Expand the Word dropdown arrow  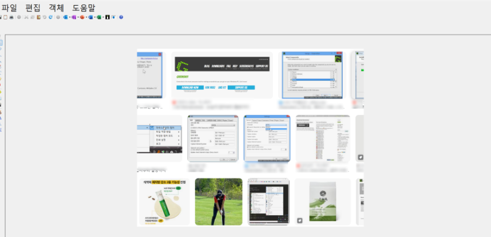click(95, 17)
